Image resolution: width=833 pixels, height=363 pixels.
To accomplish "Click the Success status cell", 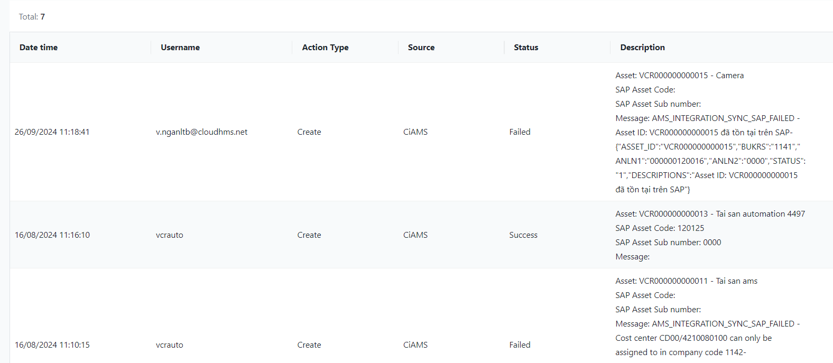I will pyautogui.click(x=523, y=235).
